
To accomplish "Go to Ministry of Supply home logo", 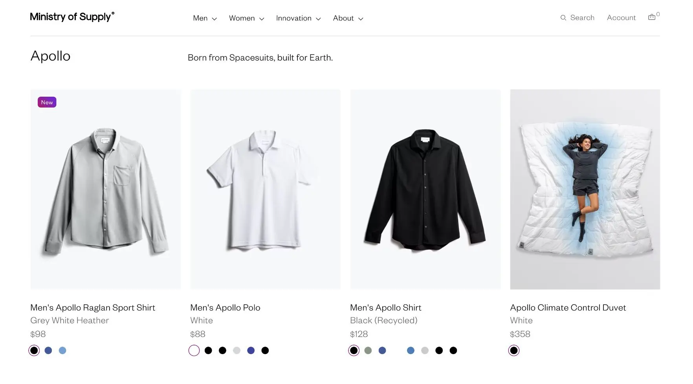I will [x=72, y=17].
